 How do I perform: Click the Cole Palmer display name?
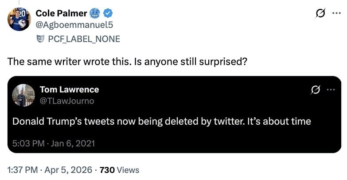(61, 13)
